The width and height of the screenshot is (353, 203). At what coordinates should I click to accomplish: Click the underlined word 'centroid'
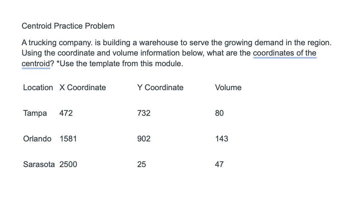pyautogui.click(x=36, y=64)
